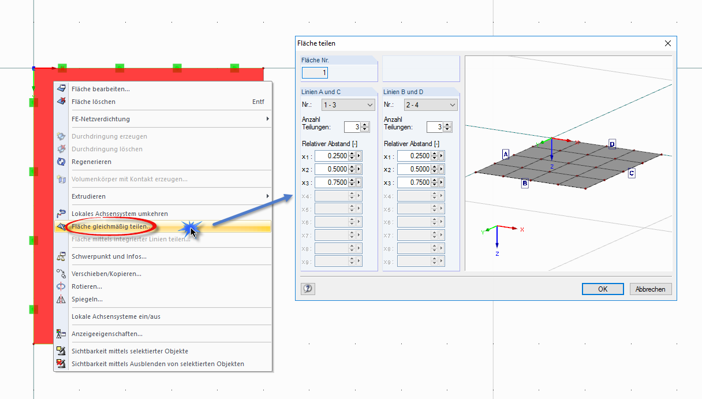
Task: Click the x3 value field 0.7500 for Linien B und D
Action: click(414, 182)
